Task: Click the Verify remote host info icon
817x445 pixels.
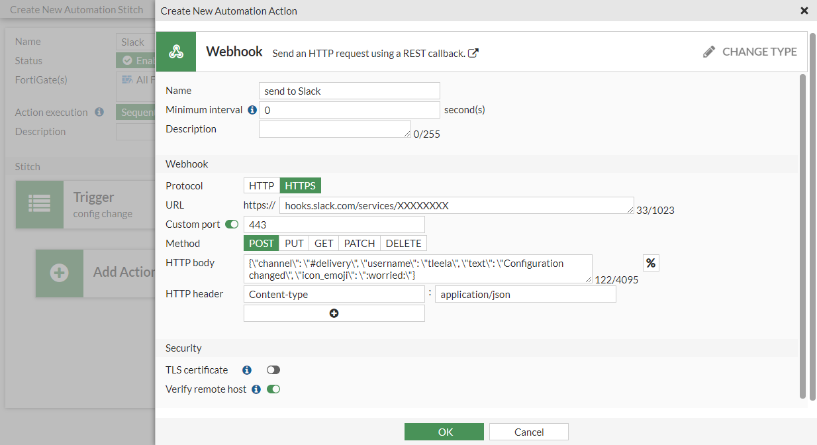Action: [256, 389]
